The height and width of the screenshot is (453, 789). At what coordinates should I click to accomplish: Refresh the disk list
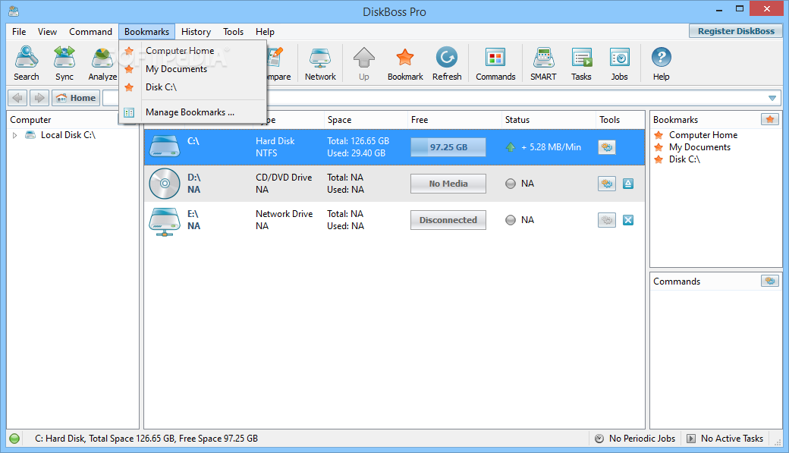coord(447,64)
